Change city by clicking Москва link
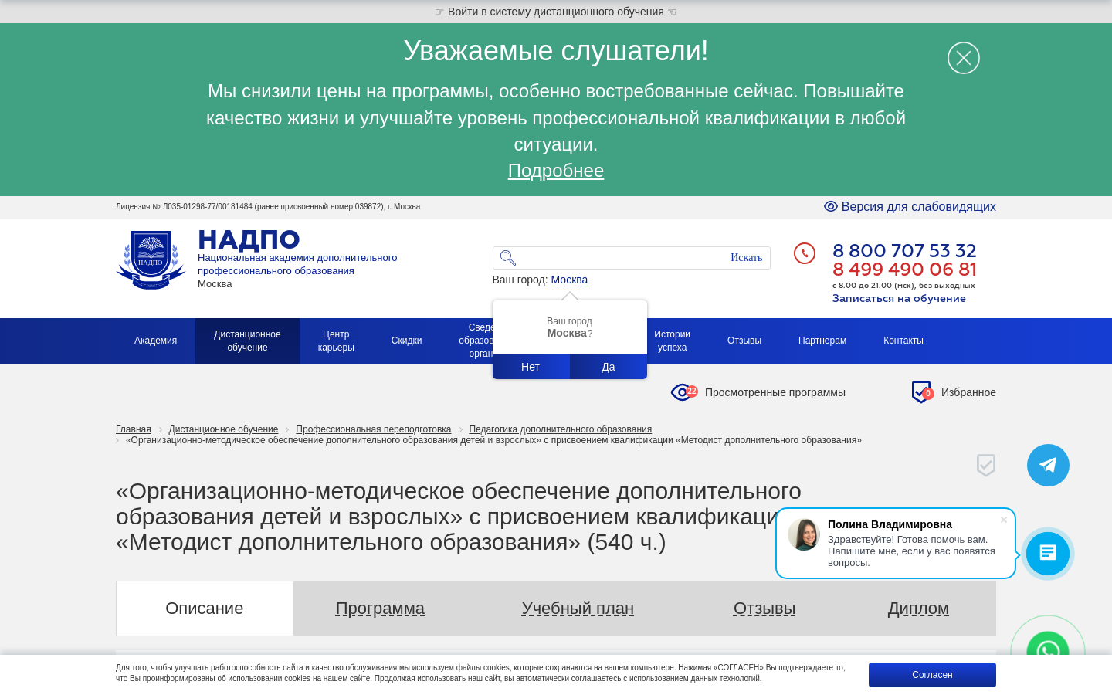This screenshot has width=1112, height=695. click(569, 280)
